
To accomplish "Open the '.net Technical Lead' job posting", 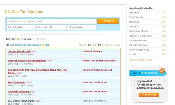I will click(19, 51).
